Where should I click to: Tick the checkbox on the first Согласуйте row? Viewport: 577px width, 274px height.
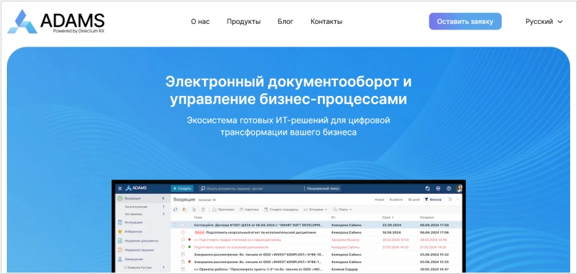click(x=176, y=225)
